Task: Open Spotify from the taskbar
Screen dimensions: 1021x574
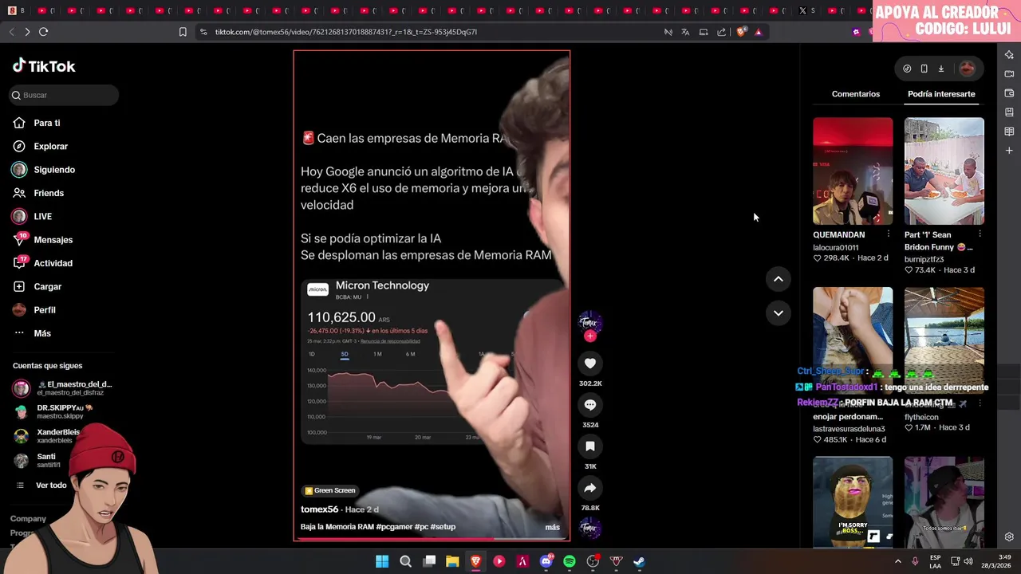Action: point(570,561)
